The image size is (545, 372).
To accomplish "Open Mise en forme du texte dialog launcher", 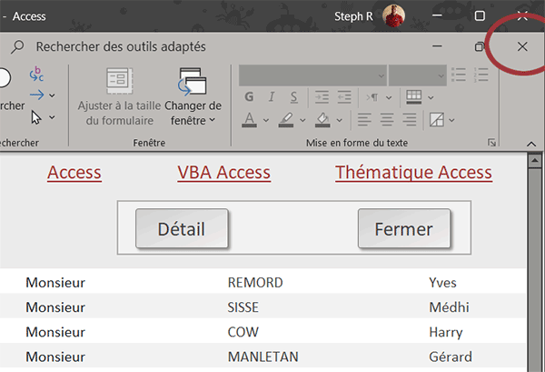I will (x=491, y=142).
